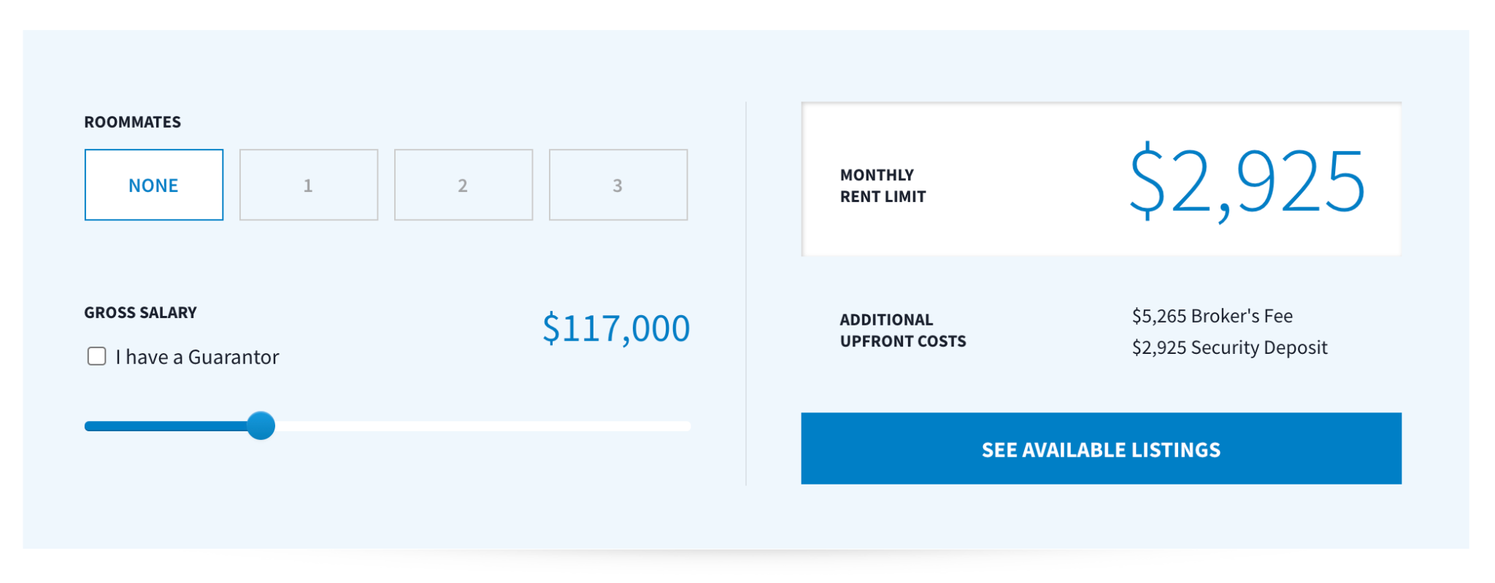Screen dimensions: 1495x583
Task: Click the Monthly Rent Limit label
Action: point(883,185)
